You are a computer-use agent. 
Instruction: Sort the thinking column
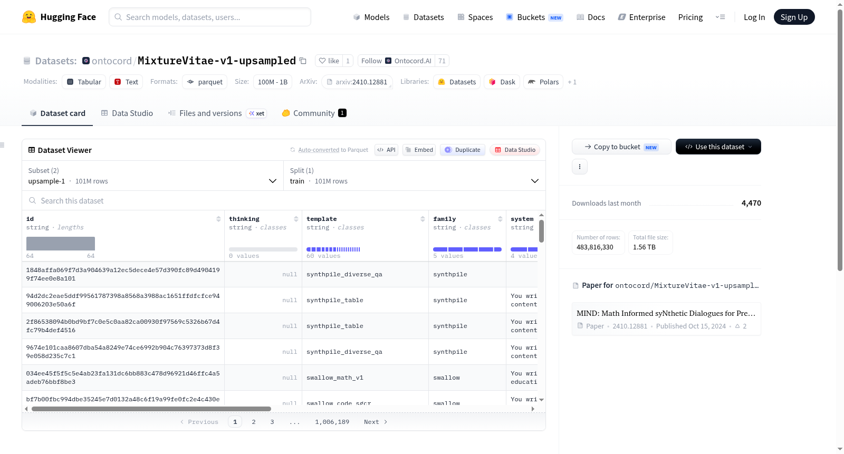pos(296,219)
